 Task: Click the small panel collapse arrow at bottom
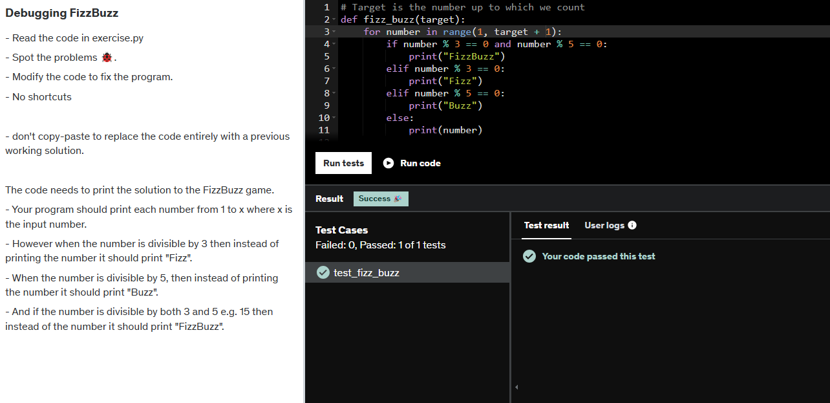tap(516, 387)
